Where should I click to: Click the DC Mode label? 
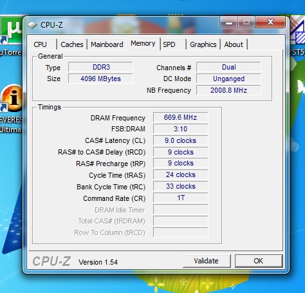(x=177, y=79)
